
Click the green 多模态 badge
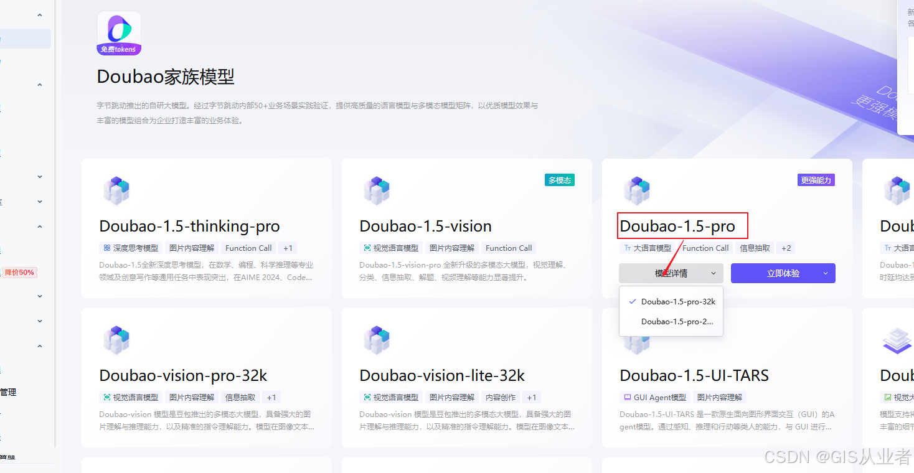[x=559, y=180]
